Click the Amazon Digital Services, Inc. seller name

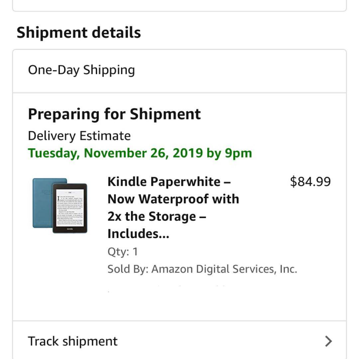(x=224, y=269)
